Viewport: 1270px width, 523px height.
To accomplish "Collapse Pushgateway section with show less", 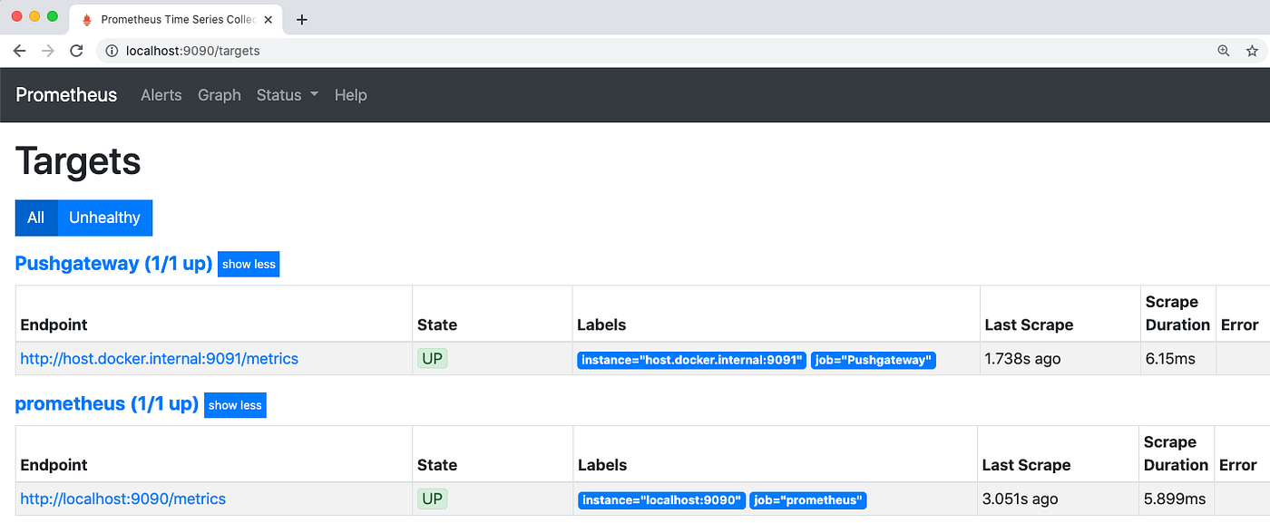I will 249,265.
